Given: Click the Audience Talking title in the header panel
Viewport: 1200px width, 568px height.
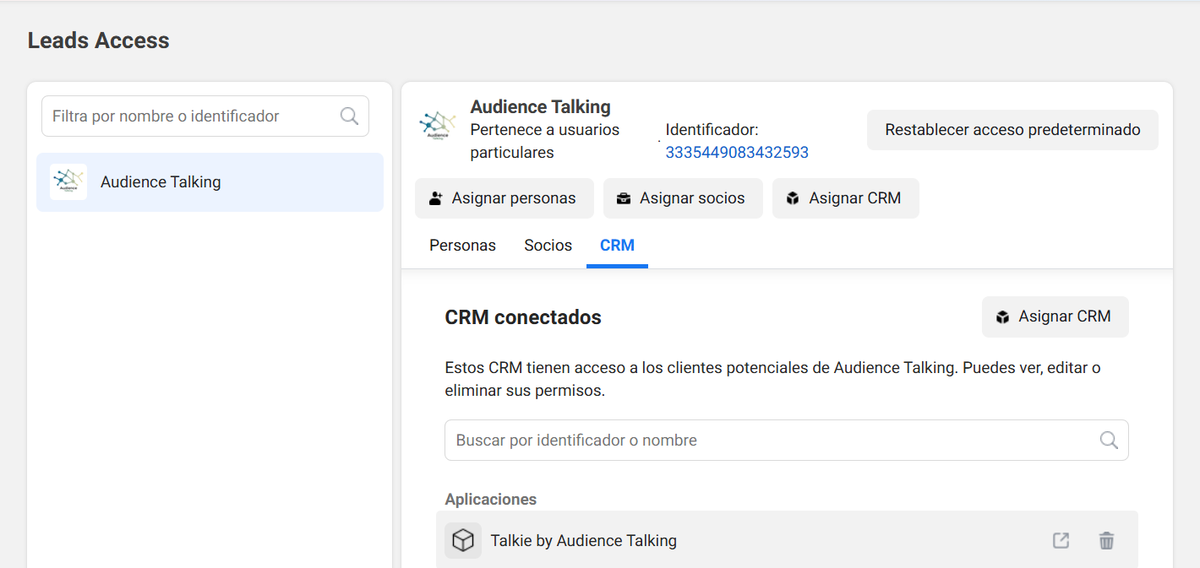Looking at the screenshot, I should [x=541, y=107].
